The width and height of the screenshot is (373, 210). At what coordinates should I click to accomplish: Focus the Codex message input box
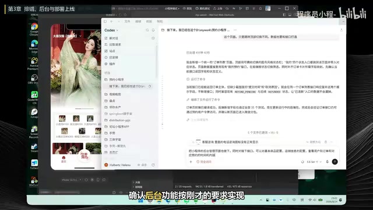tap(262, 153)
